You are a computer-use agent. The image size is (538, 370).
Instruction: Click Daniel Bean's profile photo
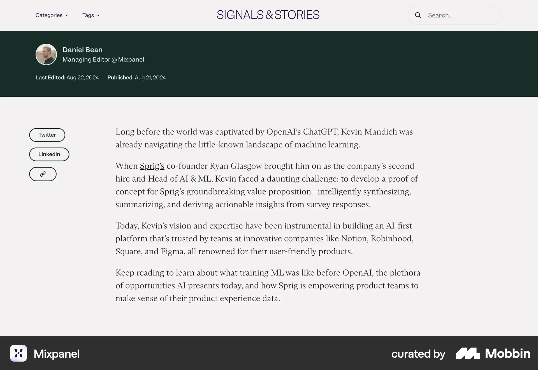tap(46, 54)
